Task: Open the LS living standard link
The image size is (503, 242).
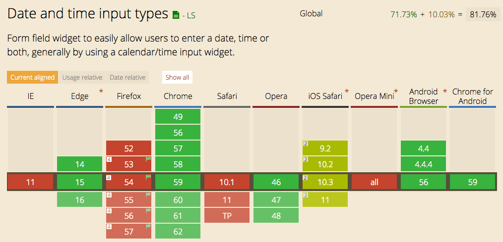Action: pyautogui.click(x=191, y=16)
